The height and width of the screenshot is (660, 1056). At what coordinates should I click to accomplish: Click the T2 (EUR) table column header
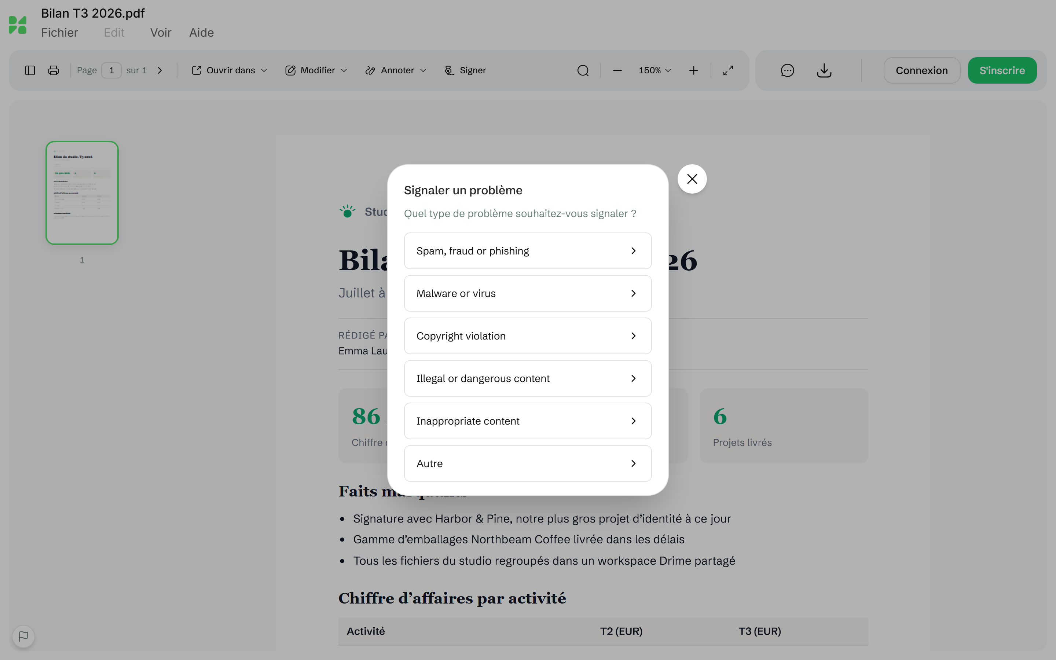621,631
